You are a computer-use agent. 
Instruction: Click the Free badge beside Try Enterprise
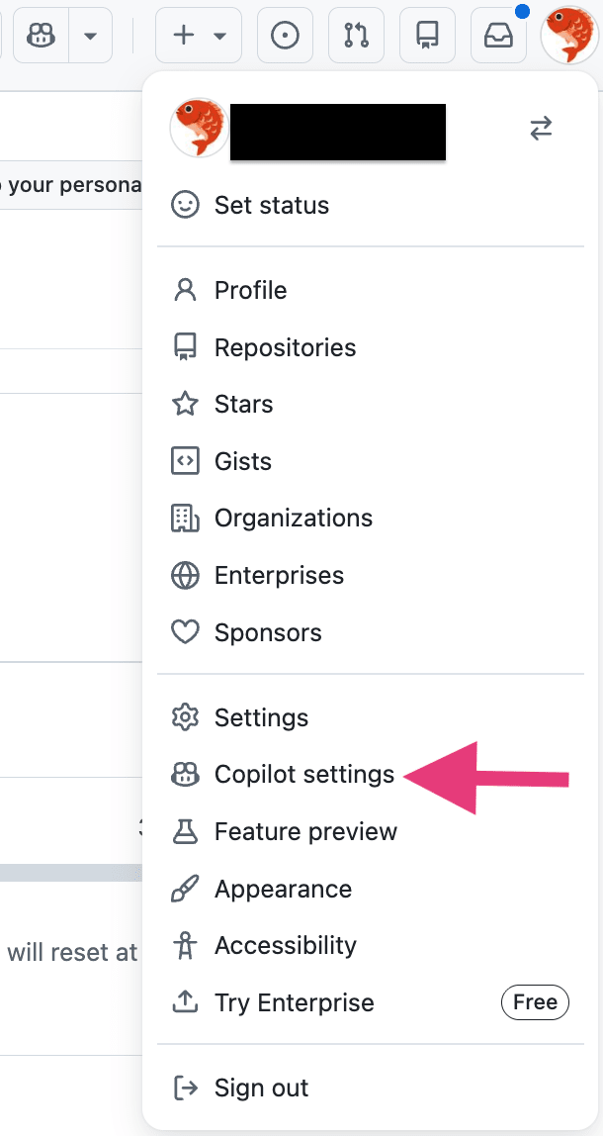[x=535, y=1002]
